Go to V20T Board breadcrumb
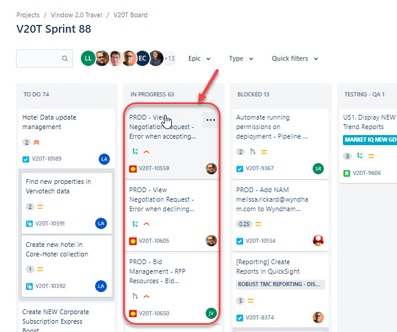The image size is (397, 332). pos(130,15)
